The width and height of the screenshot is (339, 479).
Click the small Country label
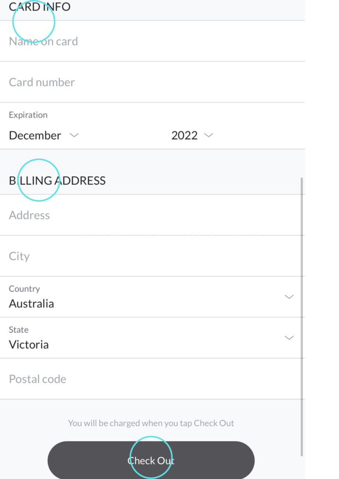(x=24, y=289)
